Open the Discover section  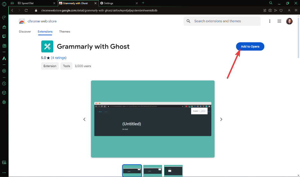[25, 32]
